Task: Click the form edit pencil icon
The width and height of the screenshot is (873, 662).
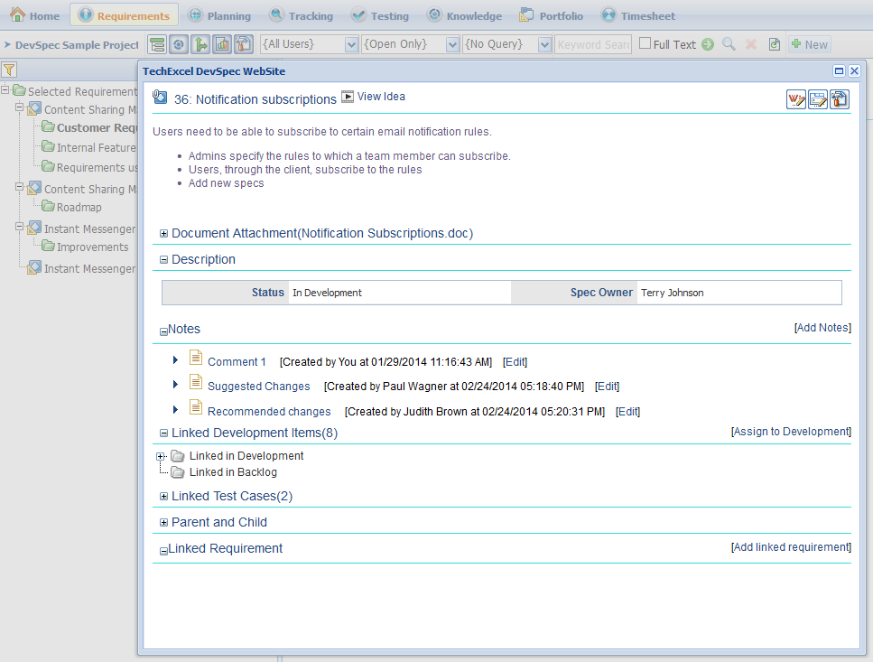Action: point(818,99)
